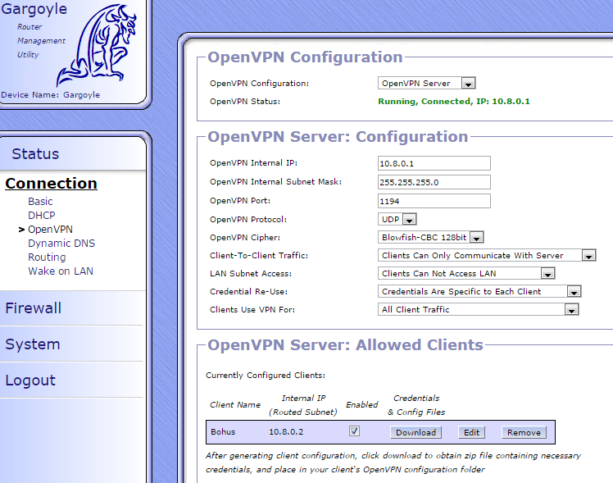Open the OpenVPN Protocol UDP dropdown
Viewport: 613px width, 483px height.
tap(397, 219)
